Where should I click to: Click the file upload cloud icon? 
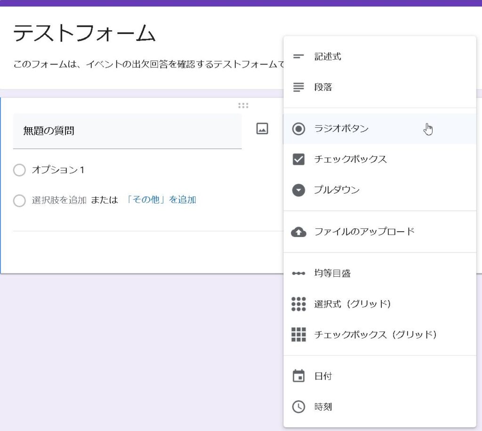coord(298,232)
